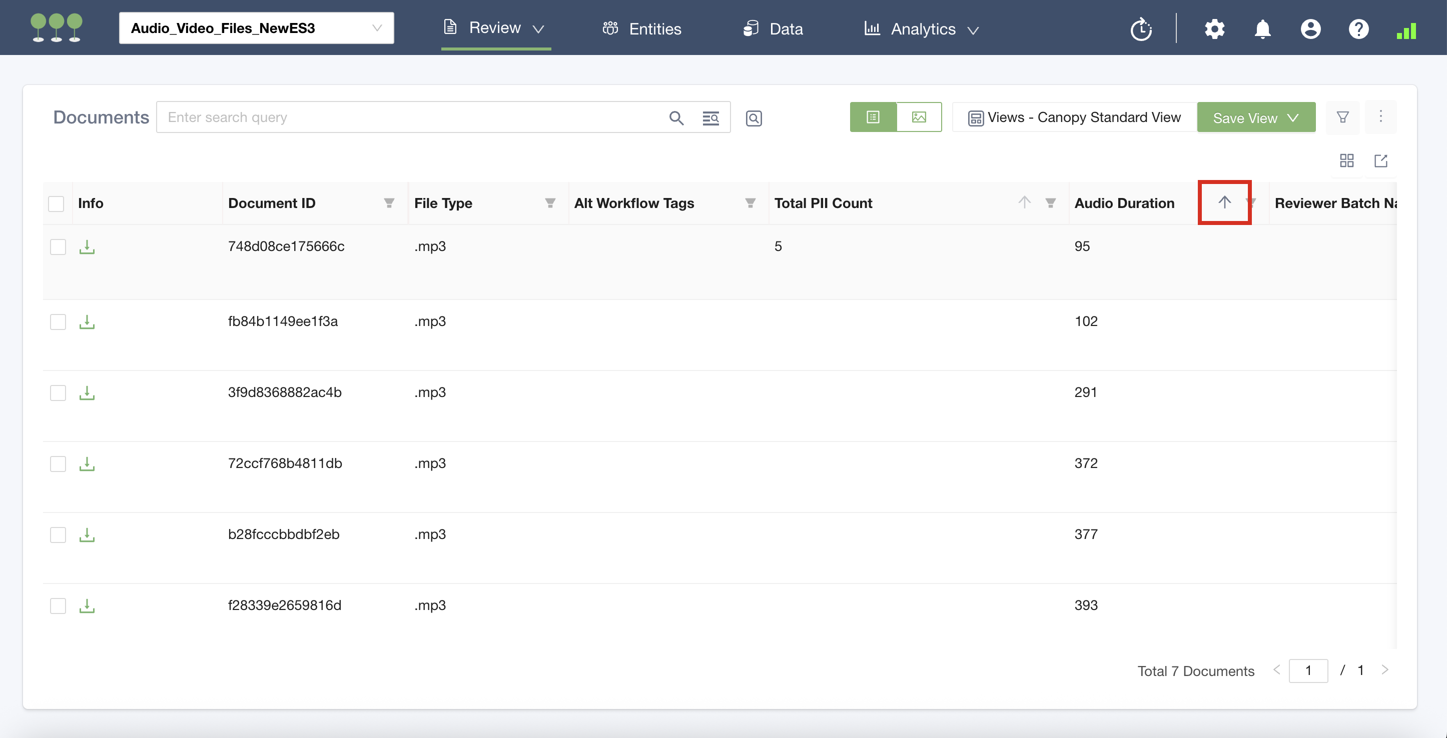Check the select-all checkbox in header
Screen dimensions: 1447x738
click(56, 203)
